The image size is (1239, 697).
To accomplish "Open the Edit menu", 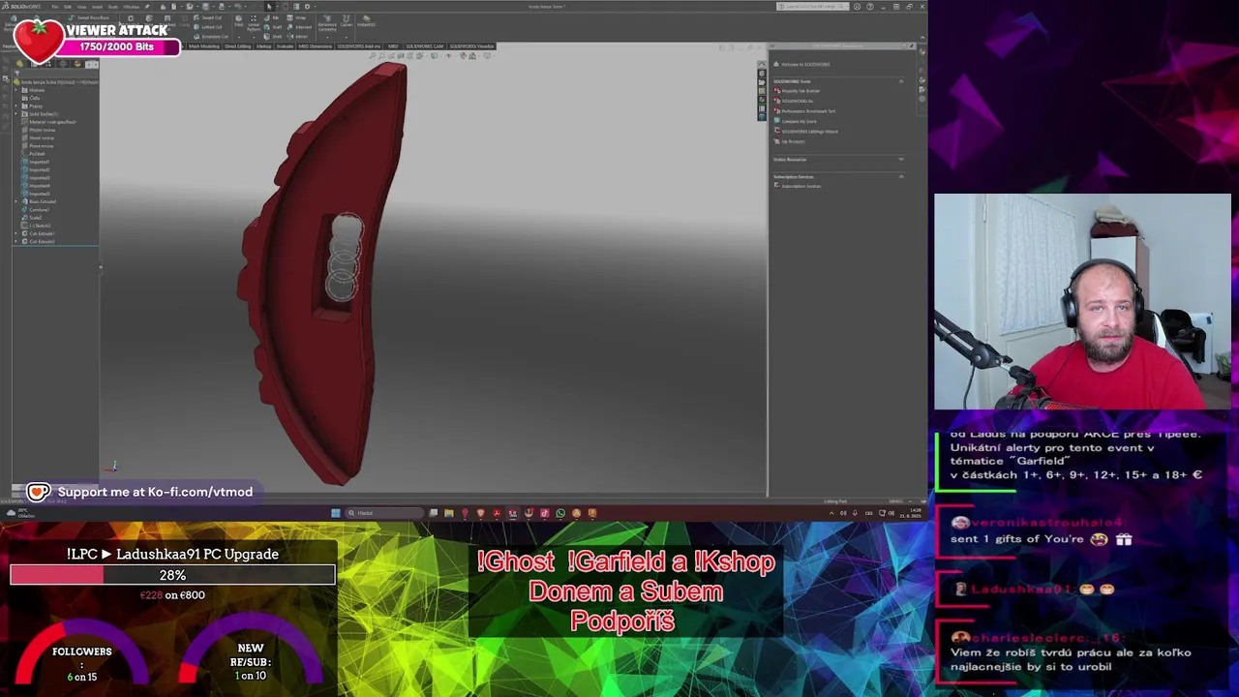I will 68,7.
